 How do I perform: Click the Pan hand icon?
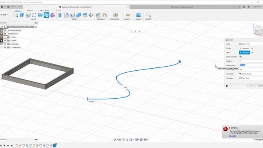123,140
